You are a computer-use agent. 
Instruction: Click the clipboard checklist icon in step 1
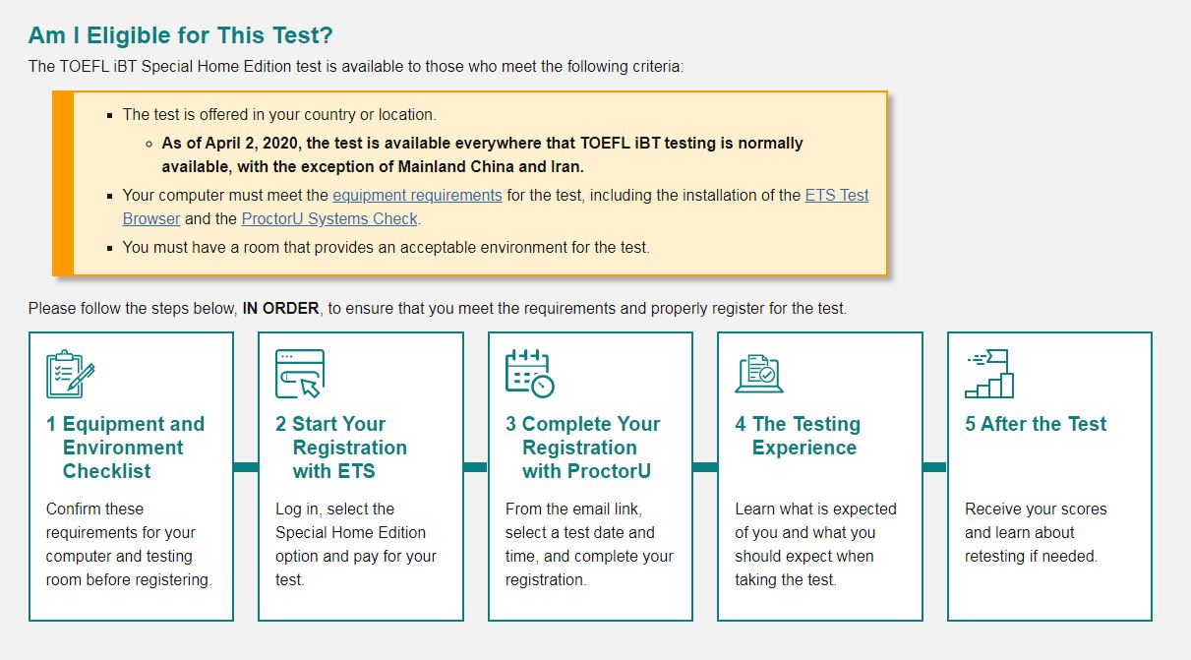(x=71, y=374)
